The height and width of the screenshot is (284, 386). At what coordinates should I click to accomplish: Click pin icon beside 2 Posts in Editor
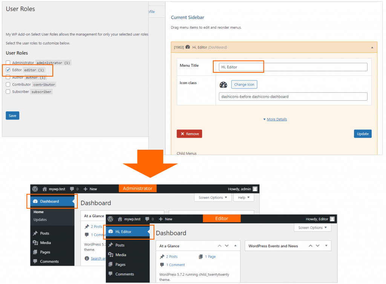coord(162,257)
